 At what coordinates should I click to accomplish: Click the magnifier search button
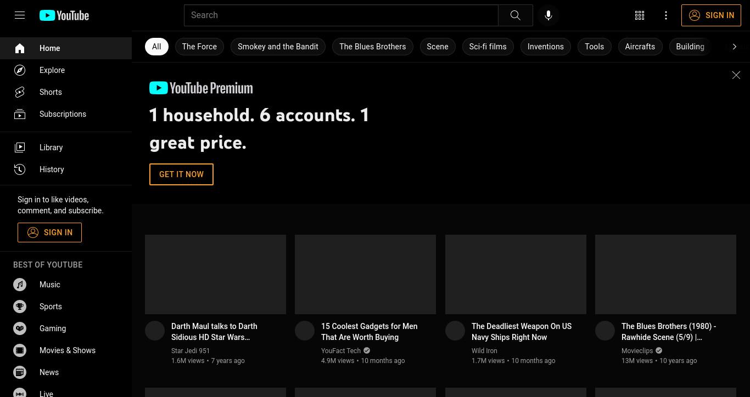pos(516,15)
